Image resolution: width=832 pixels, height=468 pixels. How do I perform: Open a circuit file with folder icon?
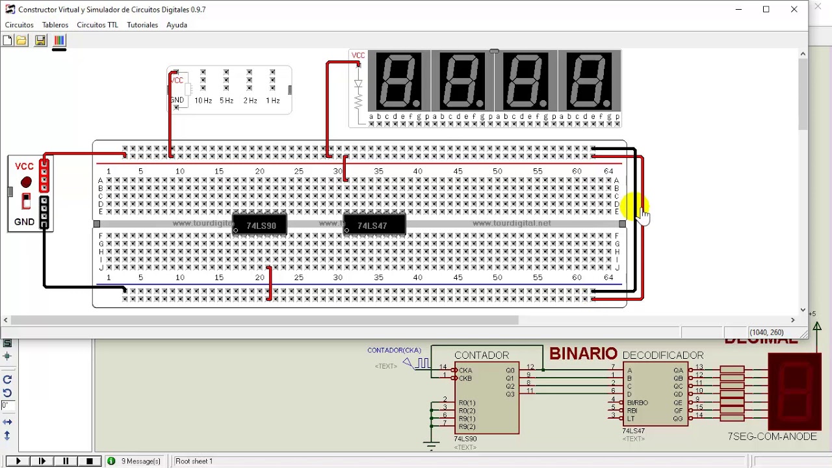[21, 40]
